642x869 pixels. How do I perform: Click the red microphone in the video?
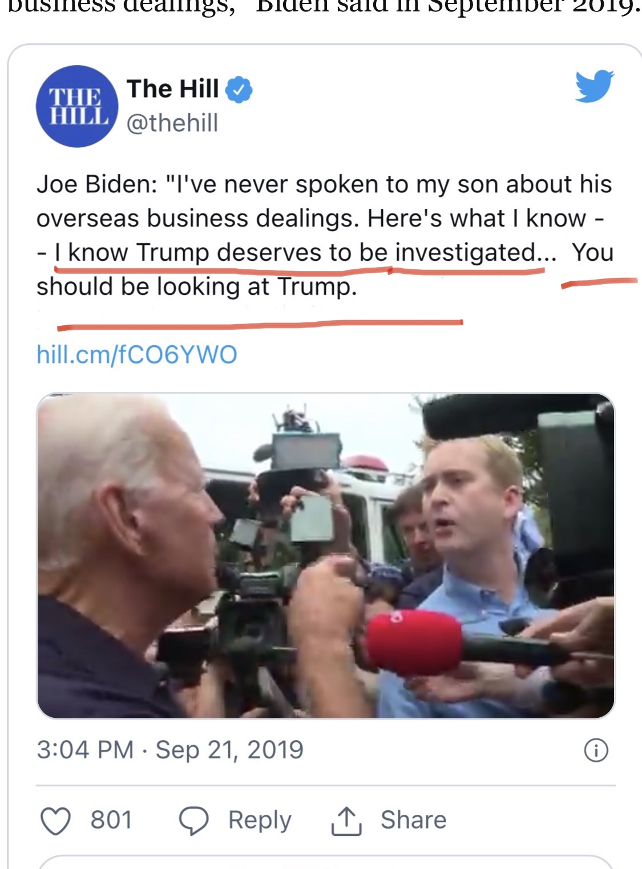[415, 642]
